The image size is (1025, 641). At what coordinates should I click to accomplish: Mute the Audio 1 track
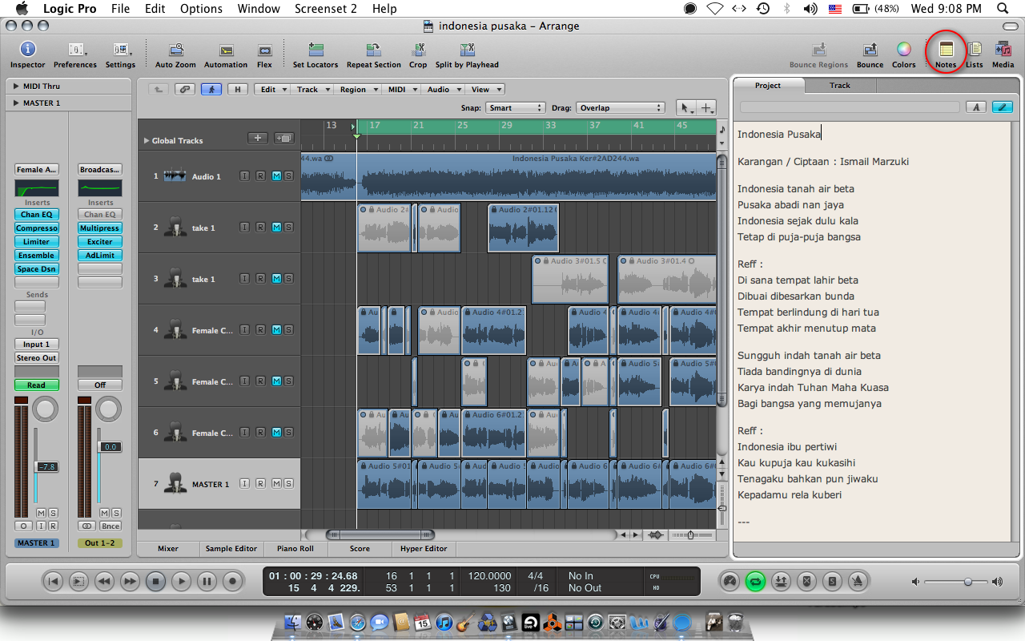pos(276,176)
